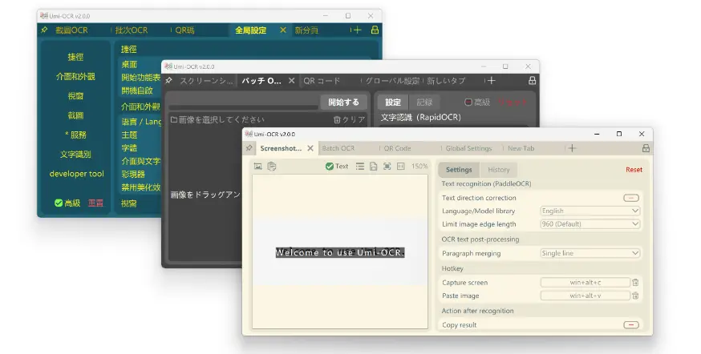The height and width of the screenshot is (354, 701).
Task: Click the lock icon in the English window
Action: tap(646, 148)
